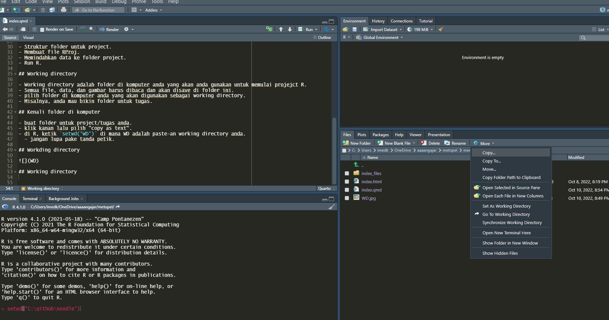Tick the checkbox beside WD.jpg
The height and width of the screenshot is (320, 609).
tap(347, 198)
